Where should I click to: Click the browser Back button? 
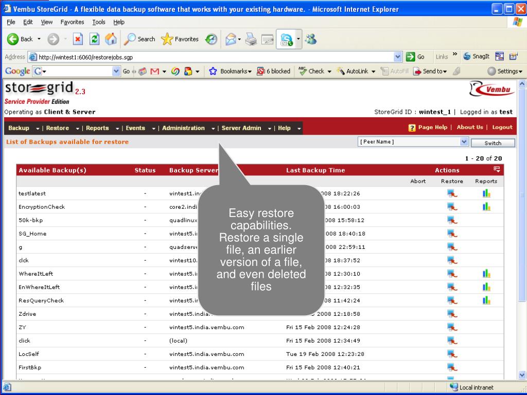20,39
